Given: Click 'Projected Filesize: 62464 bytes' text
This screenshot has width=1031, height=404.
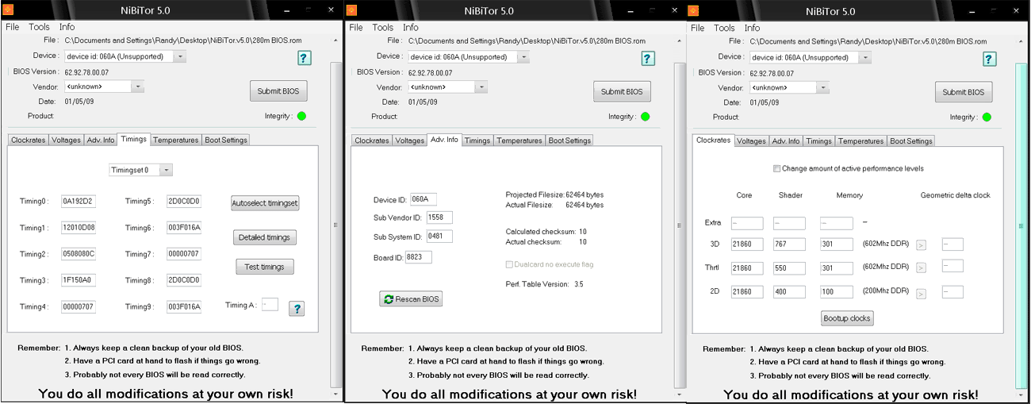Looking at the screenshot, I should coord(554,194).
